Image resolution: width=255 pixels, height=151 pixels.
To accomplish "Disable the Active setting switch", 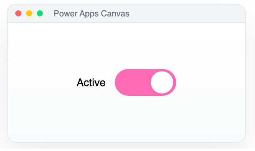I will click(x=145, y=82).
